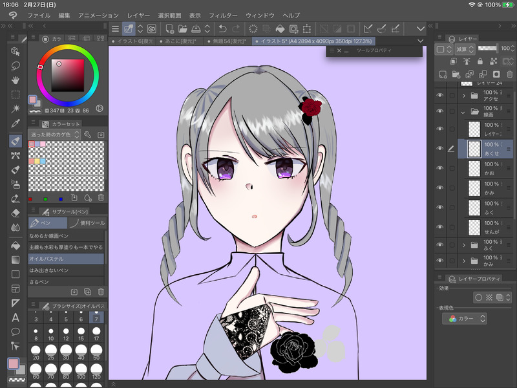Select the さらペン sub tool
This screenshot has height=388, width=517.
click(x=66, y=282)
